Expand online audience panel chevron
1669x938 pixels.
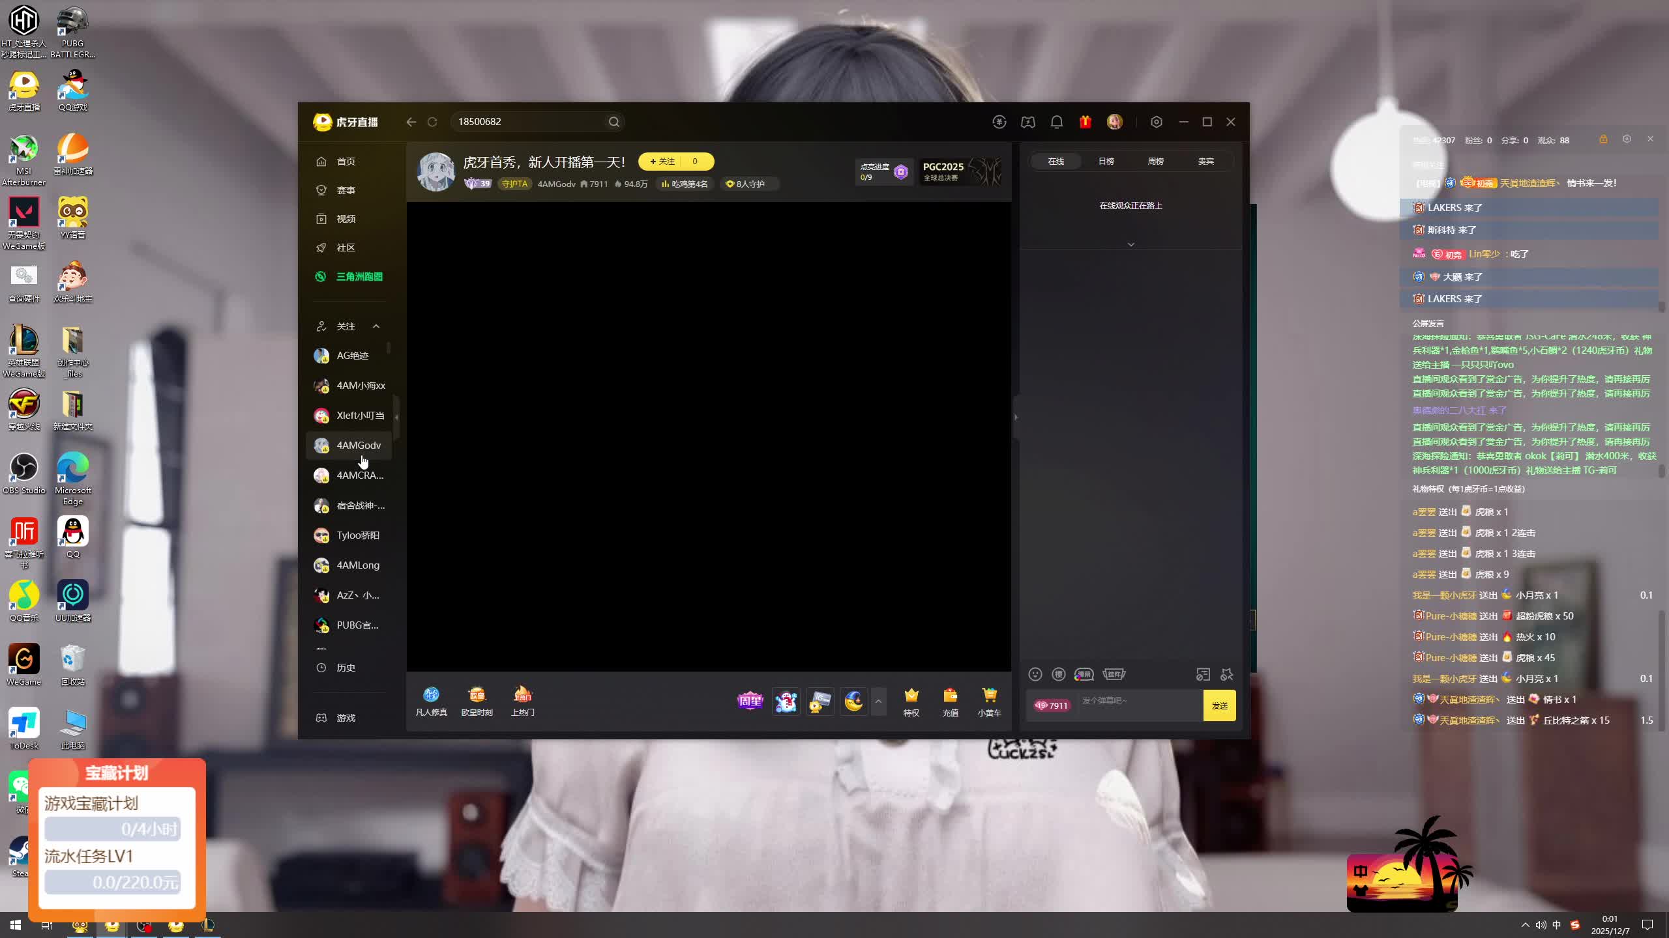click(x=1130, y=244)
